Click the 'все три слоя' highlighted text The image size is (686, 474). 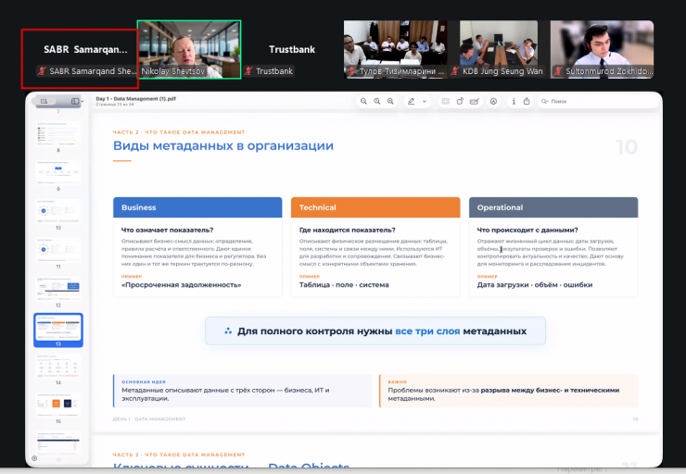tap(427, 331)
